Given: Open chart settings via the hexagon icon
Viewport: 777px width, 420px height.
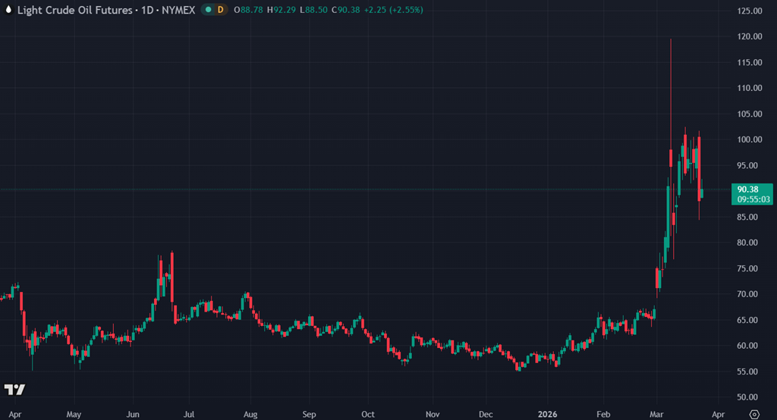Looking at the screenshot, I should [x=753, y=414].
